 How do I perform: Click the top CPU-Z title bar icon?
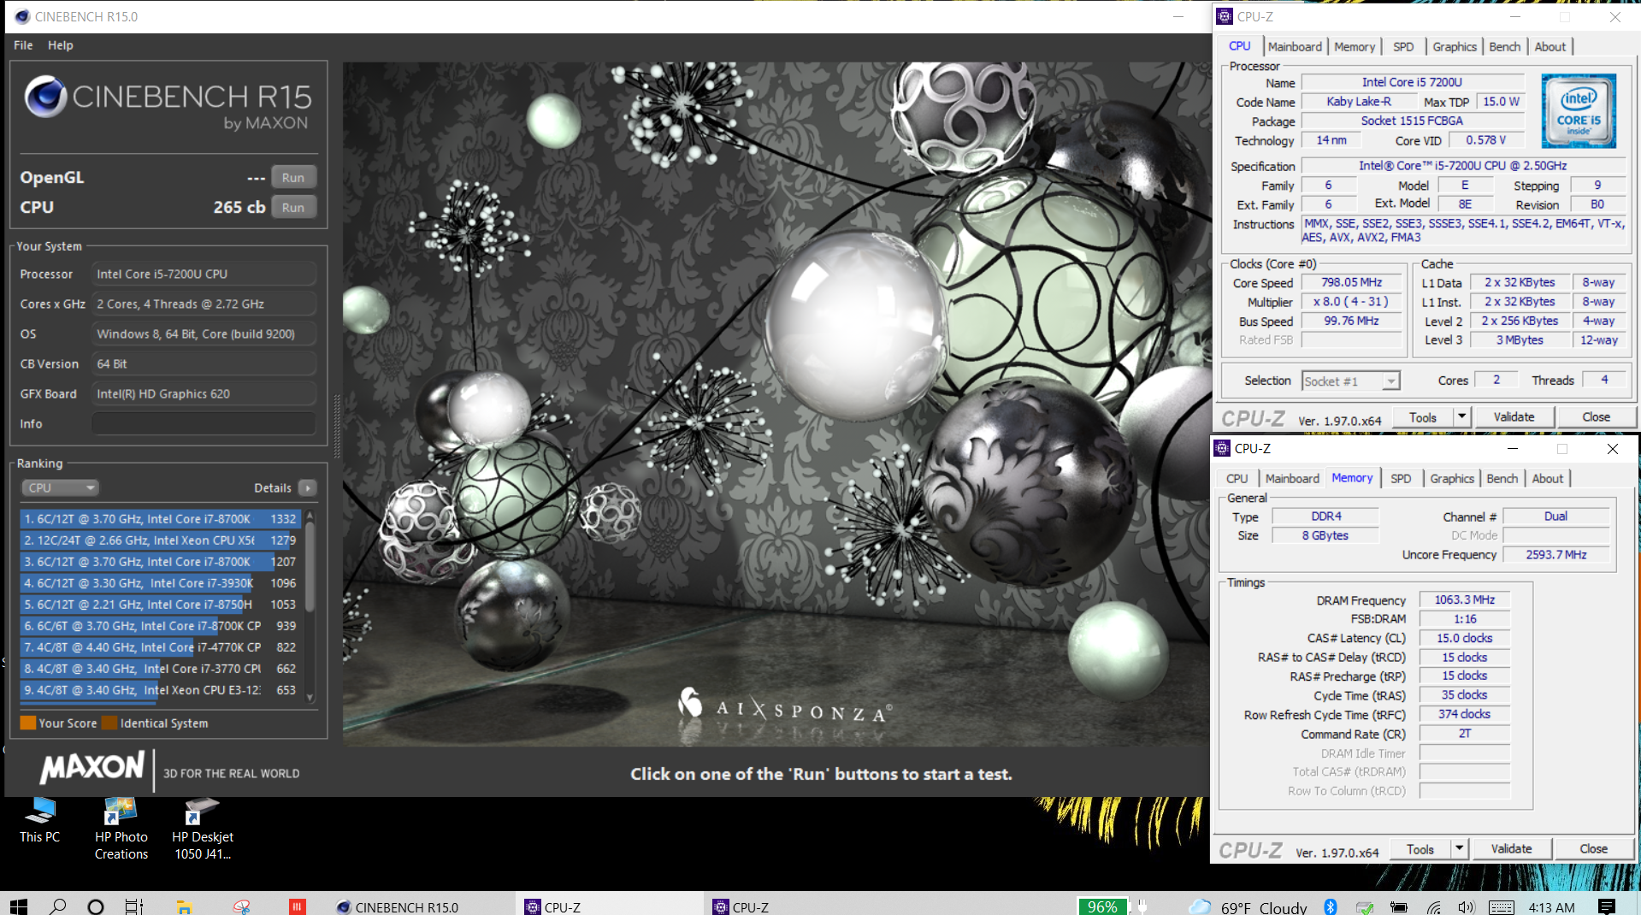click(1225, 16)
